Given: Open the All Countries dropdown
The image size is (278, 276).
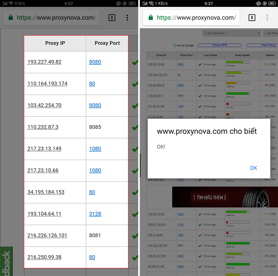Looking at the screenshot, I should pyautogui.click(x=231, y=33).
